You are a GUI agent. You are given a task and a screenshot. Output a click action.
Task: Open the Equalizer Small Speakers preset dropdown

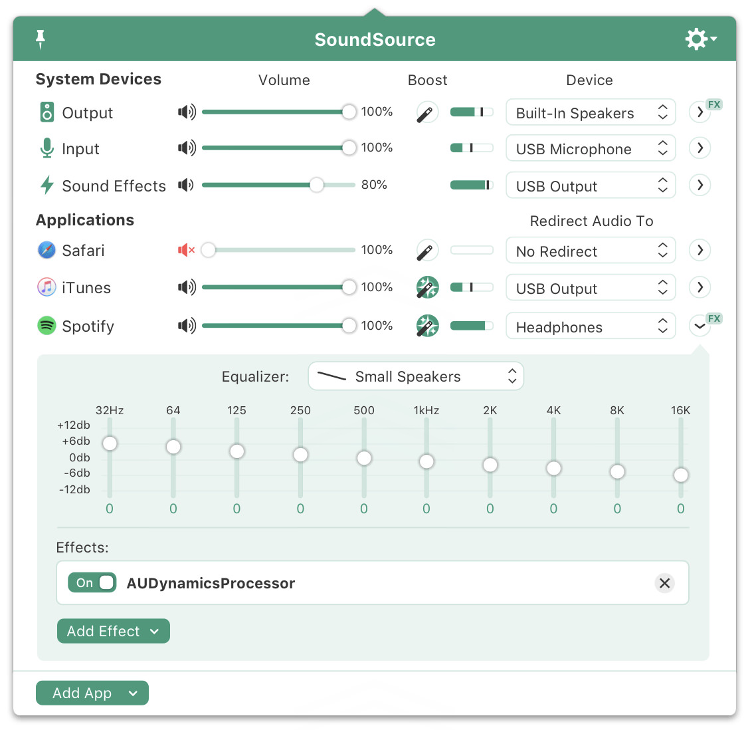pos(416,376)
